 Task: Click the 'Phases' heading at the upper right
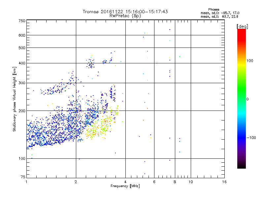tap(214, 10)
